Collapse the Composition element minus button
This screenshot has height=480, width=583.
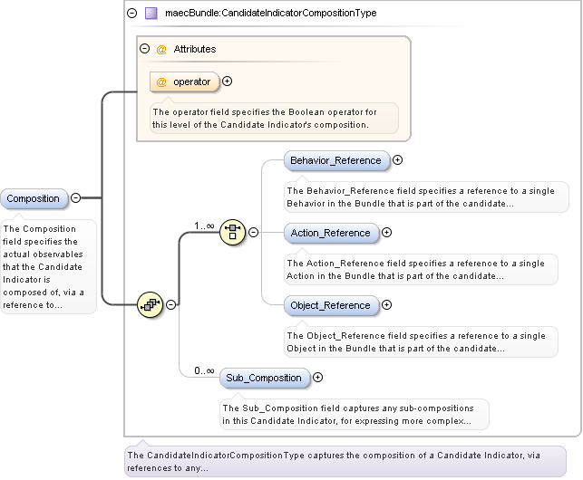[x=75, y=198]
